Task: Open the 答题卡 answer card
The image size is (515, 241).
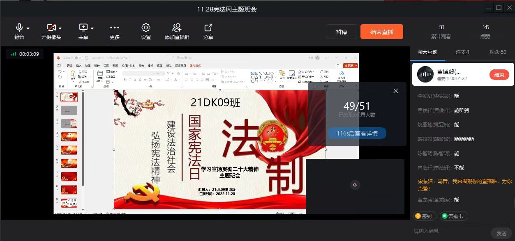Action: click(x=454, y=216)
